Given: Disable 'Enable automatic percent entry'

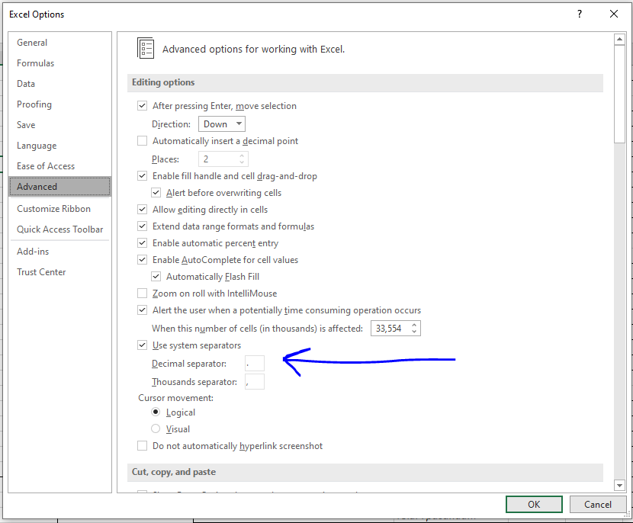Looking at the screenshot, I should click(142, 243).
